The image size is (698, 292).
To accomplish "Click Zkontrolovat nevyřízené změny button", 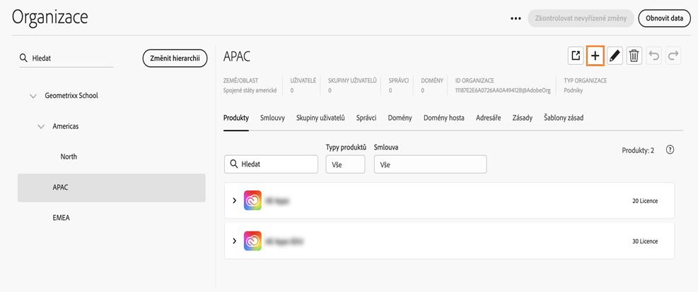I will coord(581,18).
